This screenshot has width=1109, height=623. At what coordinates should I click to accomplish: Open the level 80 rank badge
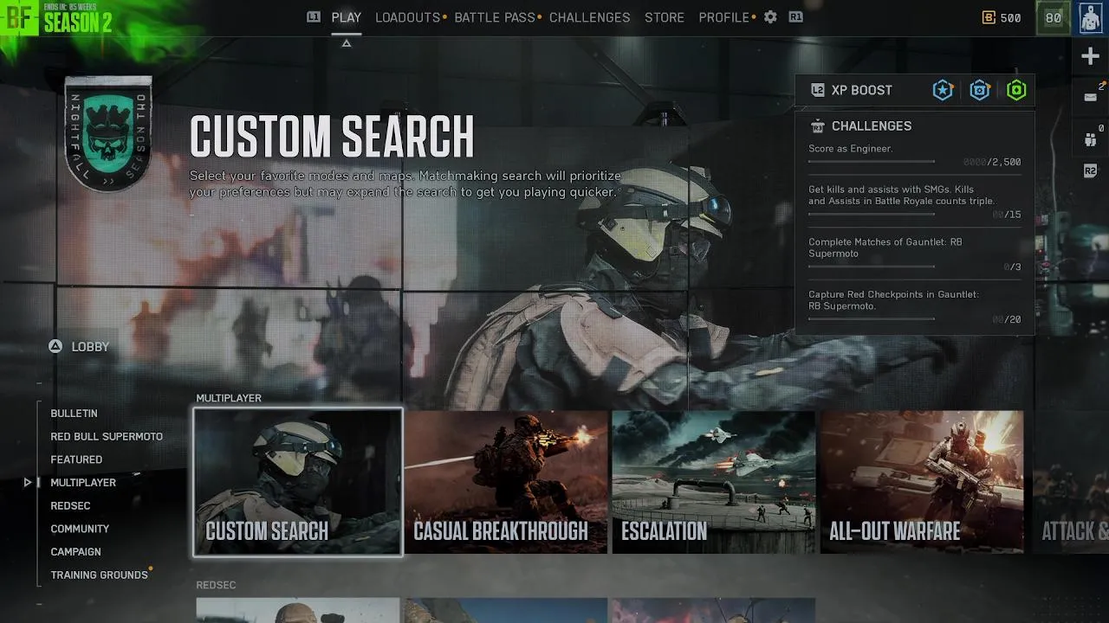[1054, 17]
